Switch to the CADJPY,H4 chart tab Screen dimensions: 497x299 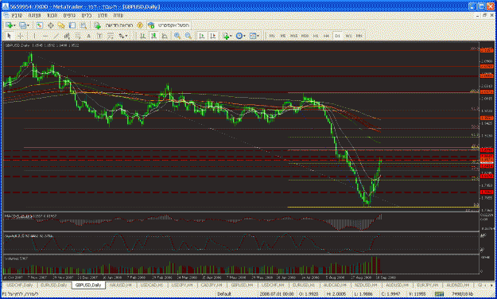coord(212,285)
